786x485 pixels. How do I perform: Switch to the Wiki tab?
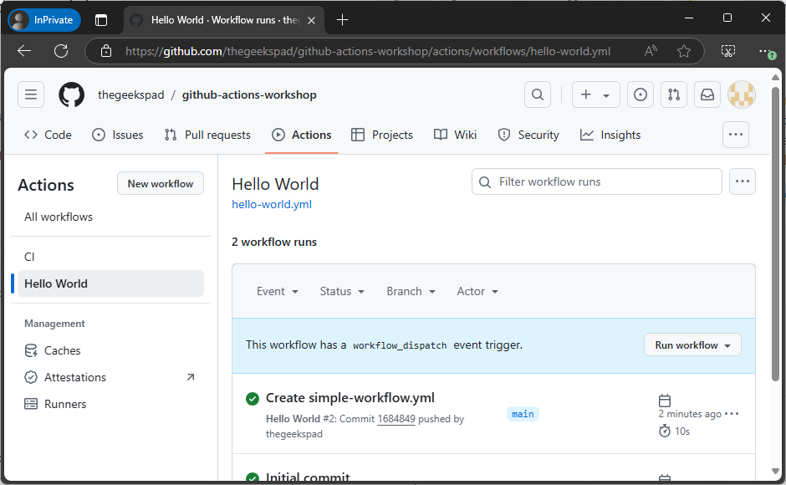pos(455,135)
